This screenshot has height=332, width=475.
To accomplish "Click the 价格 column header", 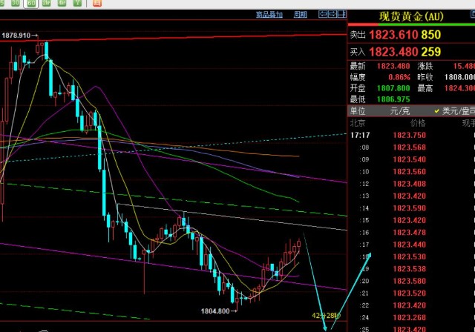I will [x=417, y=123].
